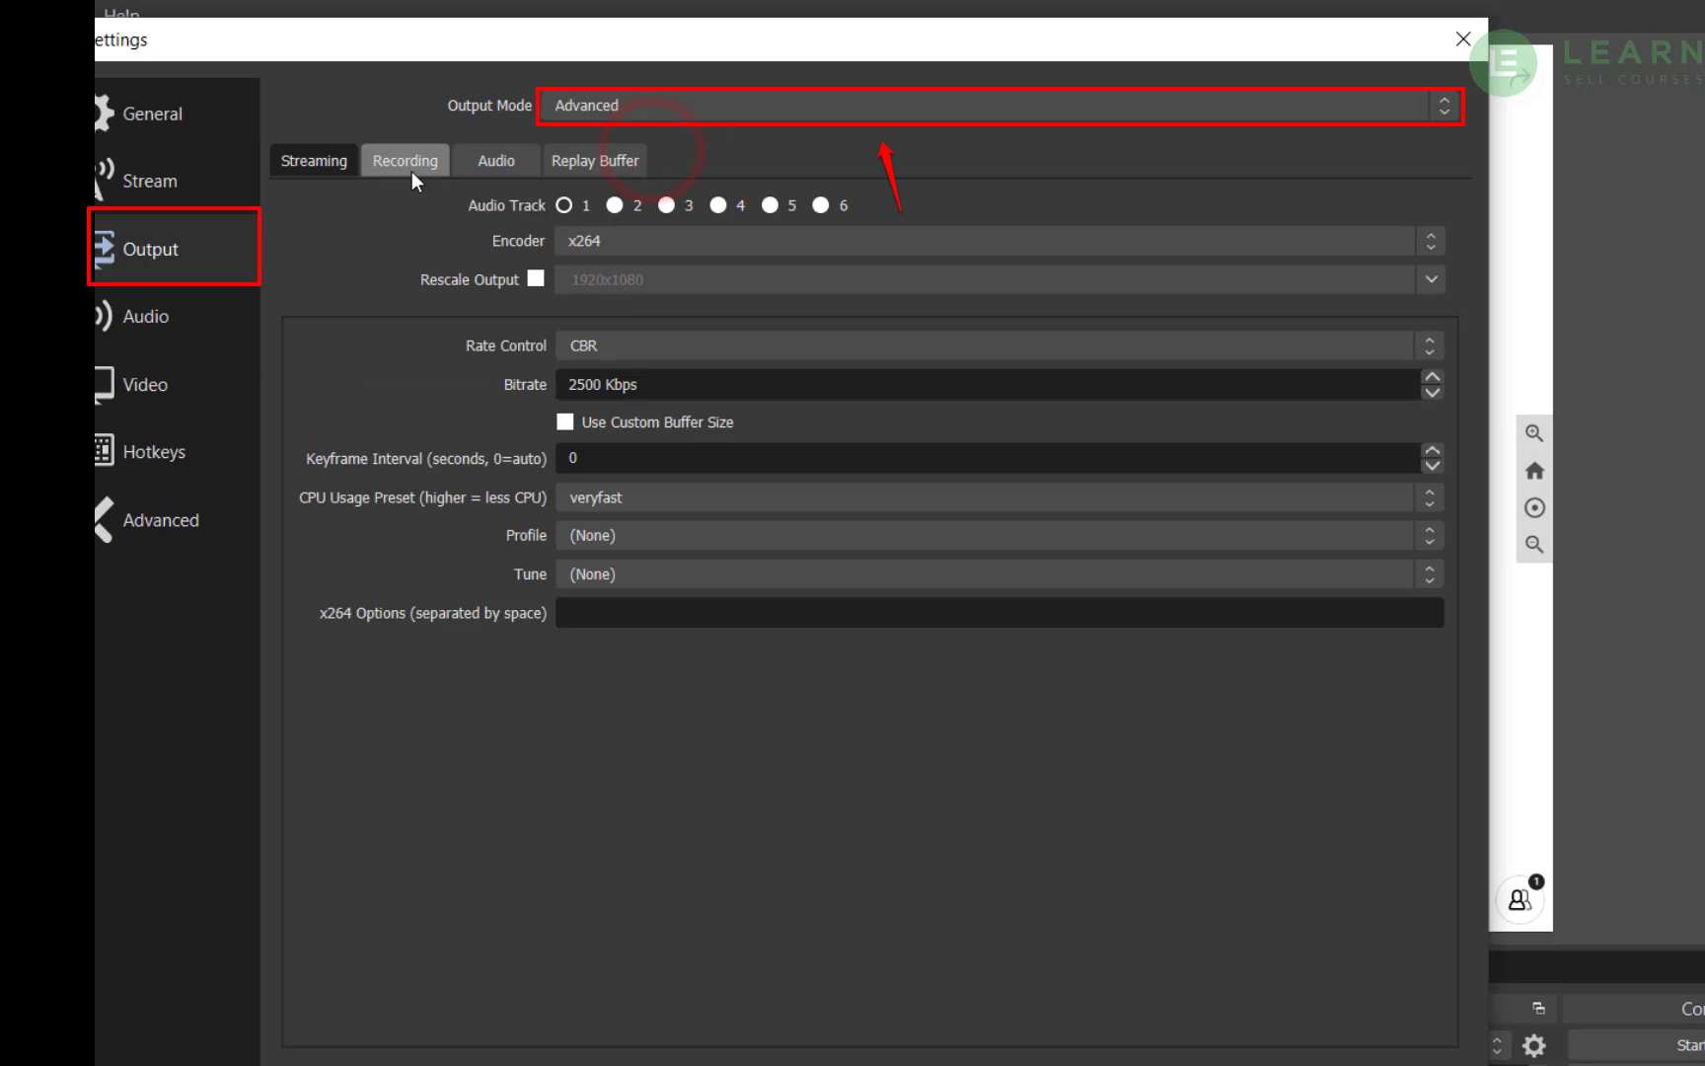Expand the Output Mode dropdown
1705x1066 pixels.
[999, 106]
